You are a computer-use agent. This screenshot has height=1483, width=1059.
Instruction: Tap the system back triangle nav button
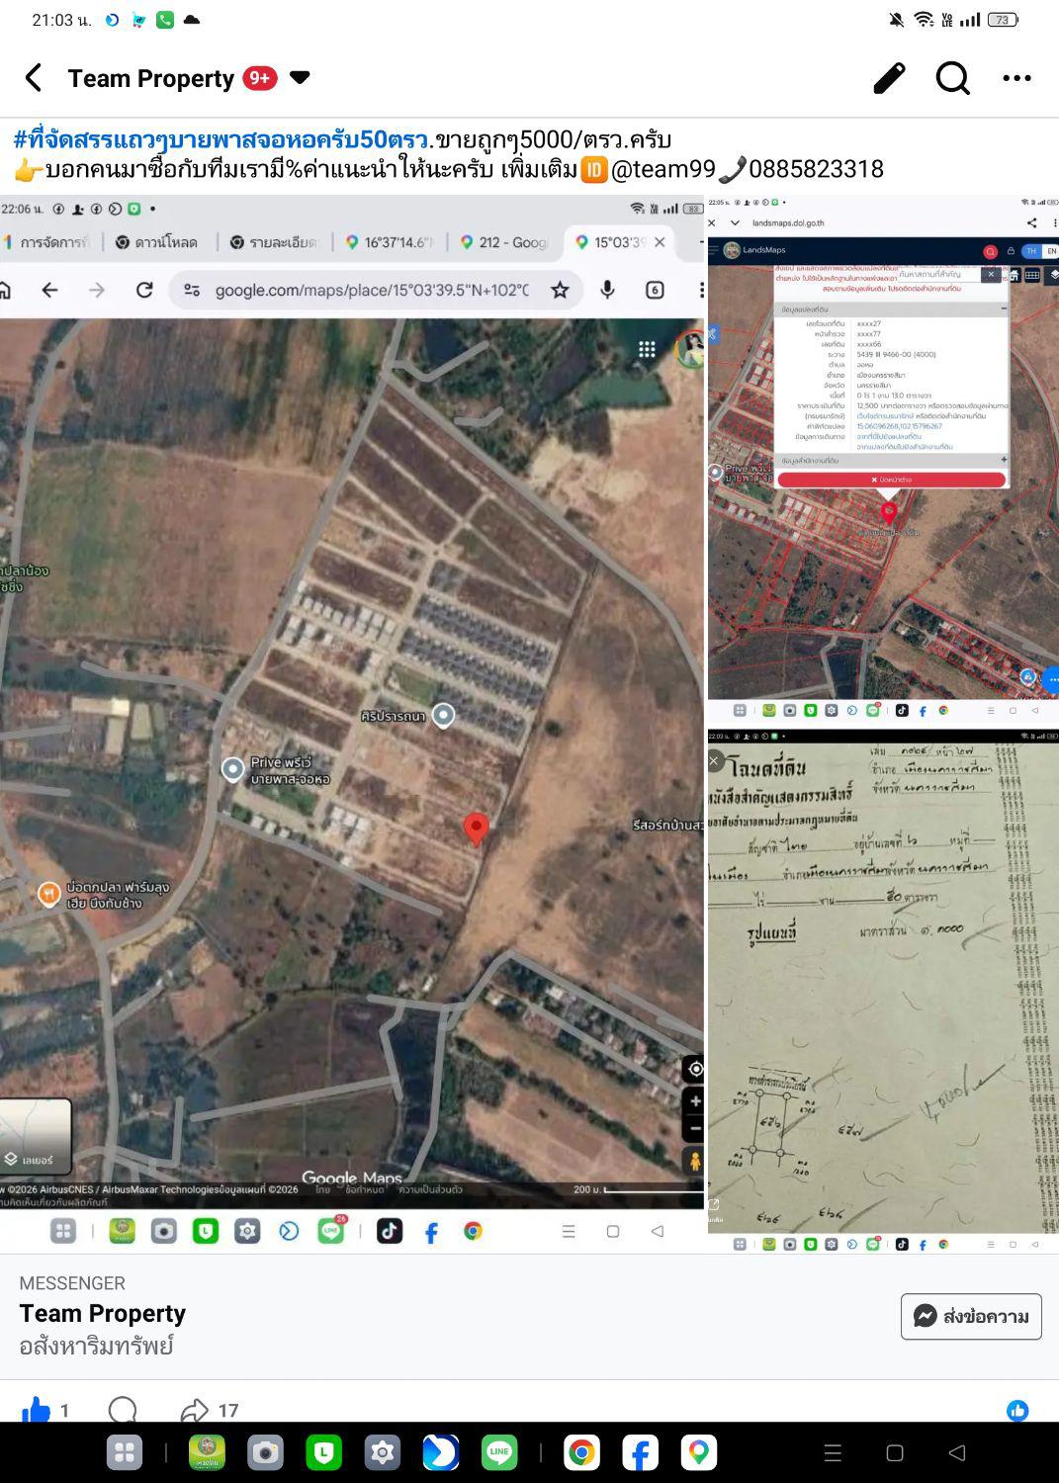(956, 1452)
